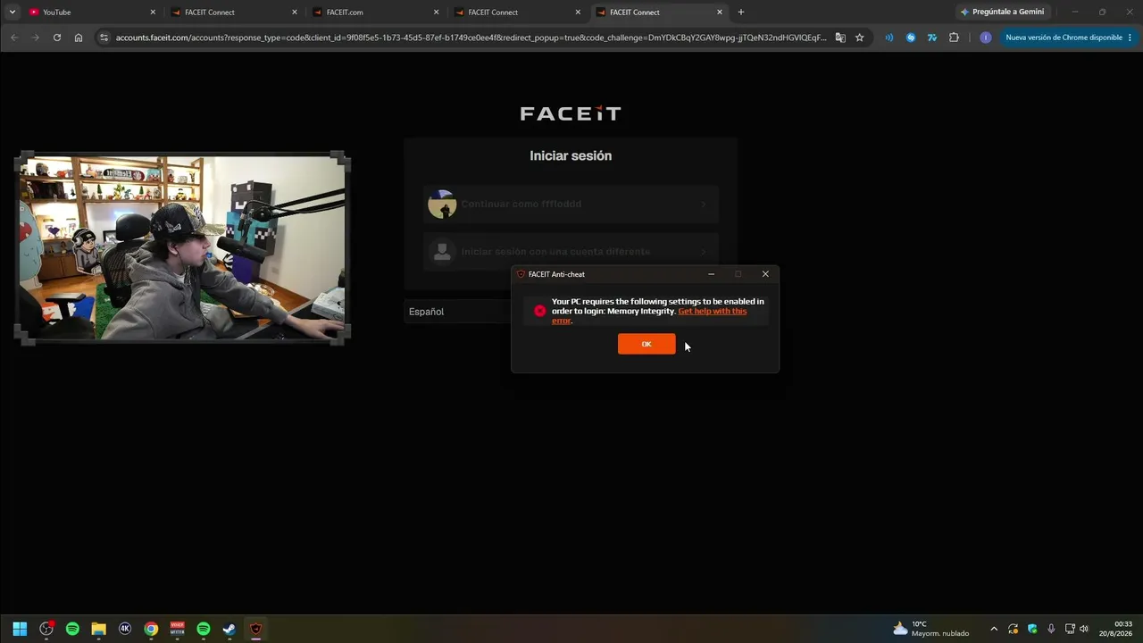Open File Explorer from the taskbar
This screenshot has width=1143, height=643.
tap(99, 629)
